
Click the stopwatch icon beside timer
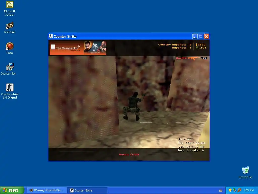[197, 48]
